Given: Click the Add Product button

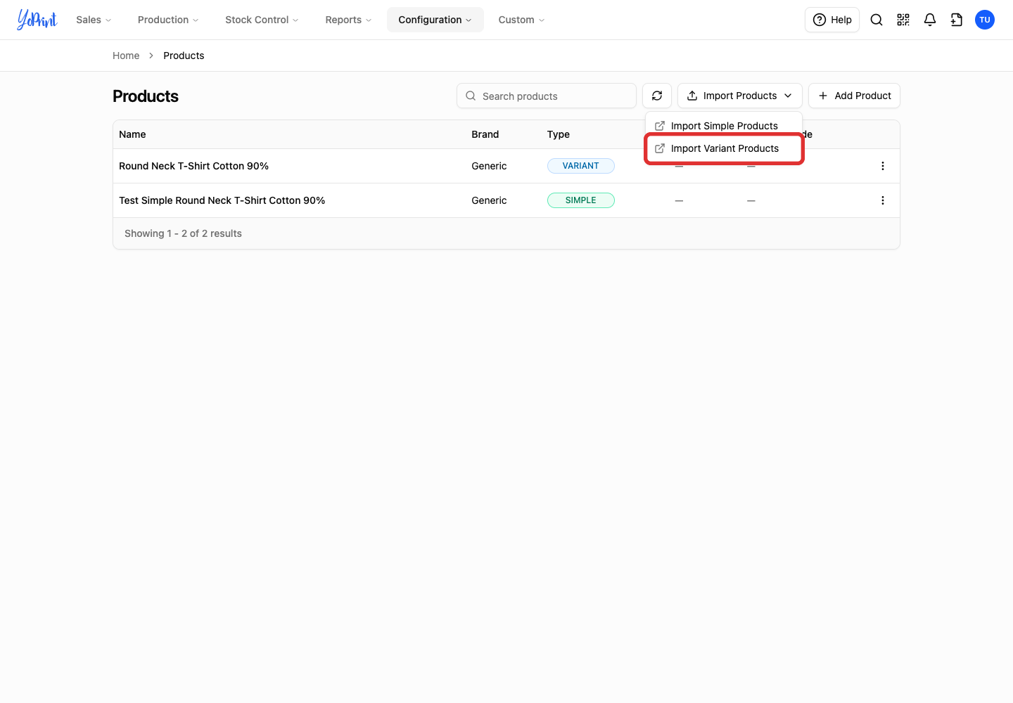Looking at the screenshot, I should tap(854, 96).
